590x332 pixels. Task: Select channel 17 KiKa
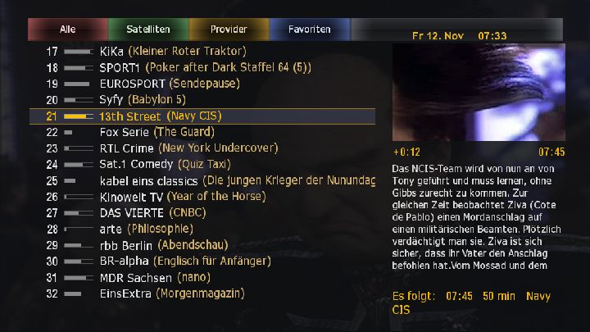(x=202, y=51)
